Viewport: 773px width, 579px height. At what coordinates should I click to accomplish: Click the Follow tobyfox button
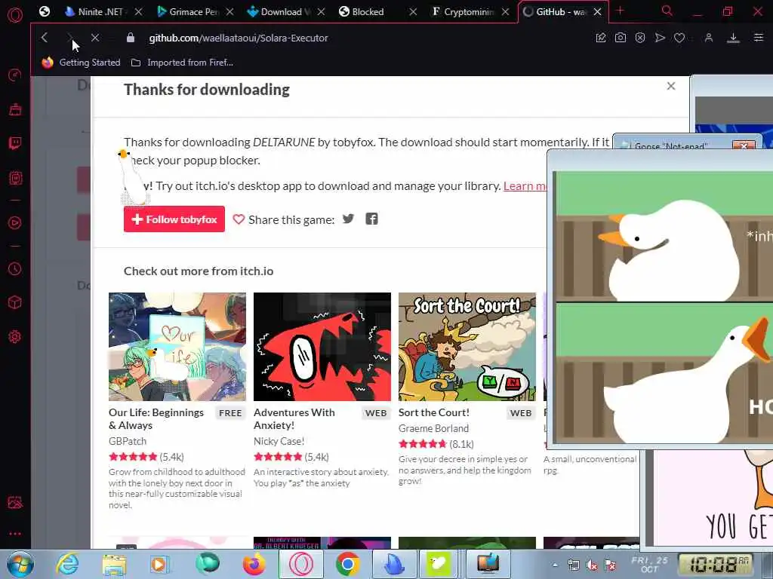(x=174, y=219)
